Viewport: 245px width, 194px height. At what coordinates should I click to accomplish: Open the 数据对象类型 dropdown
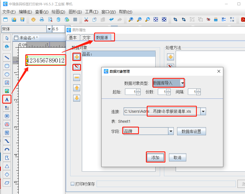[x=182, y=83]
